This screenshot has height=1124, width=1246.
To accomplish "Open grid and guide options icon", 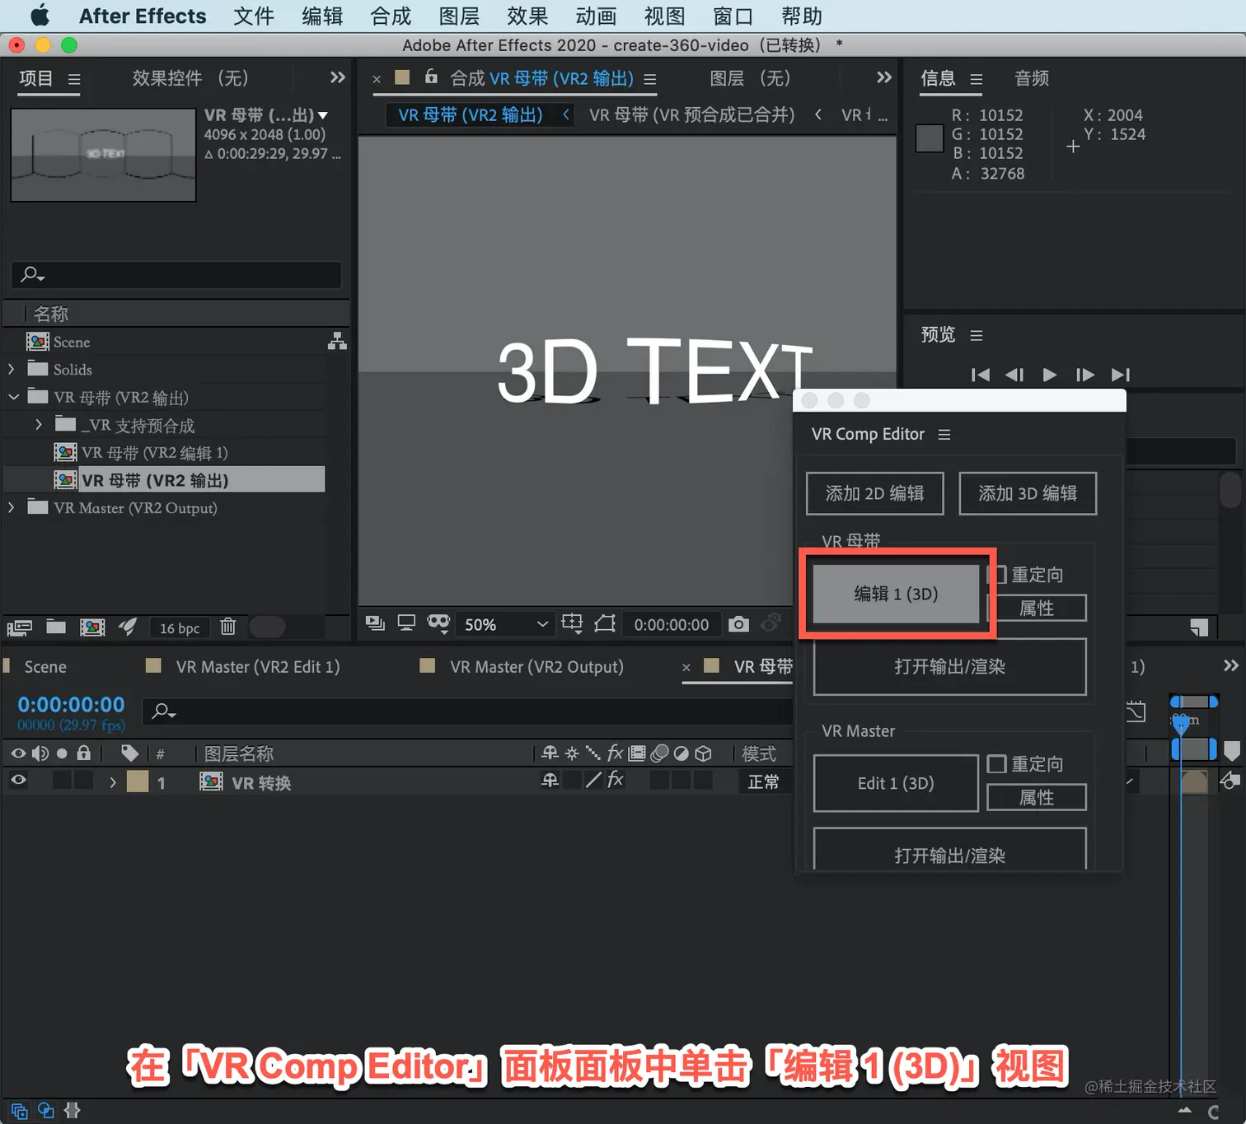I will [x=572, y=623].
